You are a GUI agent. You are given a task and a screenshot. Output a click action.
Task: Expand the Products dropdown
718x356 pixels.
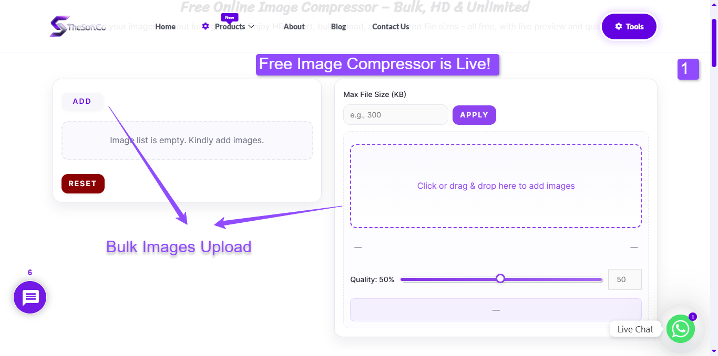[231, 26]
